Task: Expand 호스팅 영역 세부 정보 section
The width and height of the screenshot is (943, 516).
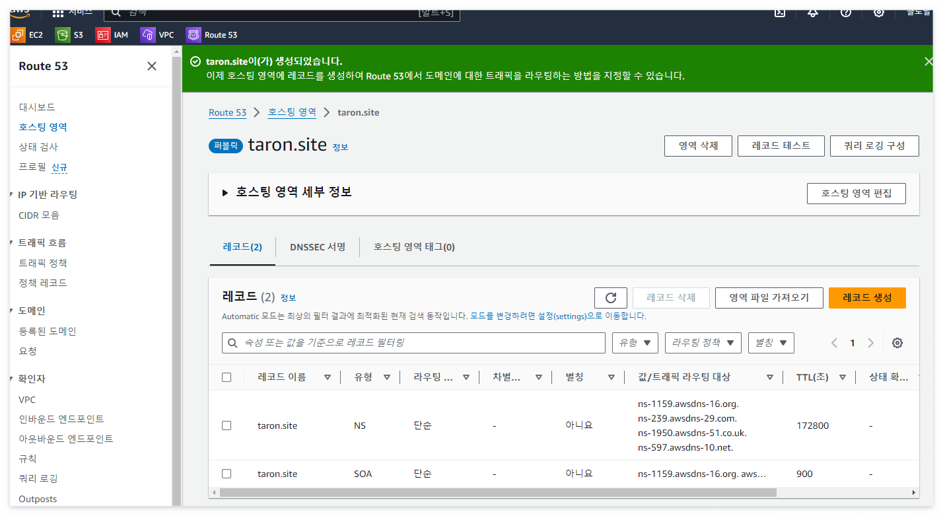Action: pyautogui.click(x=225, y=192)
